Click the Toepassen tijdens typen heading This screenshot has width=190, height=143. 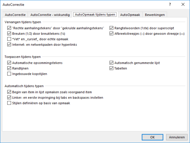[23, 57]
